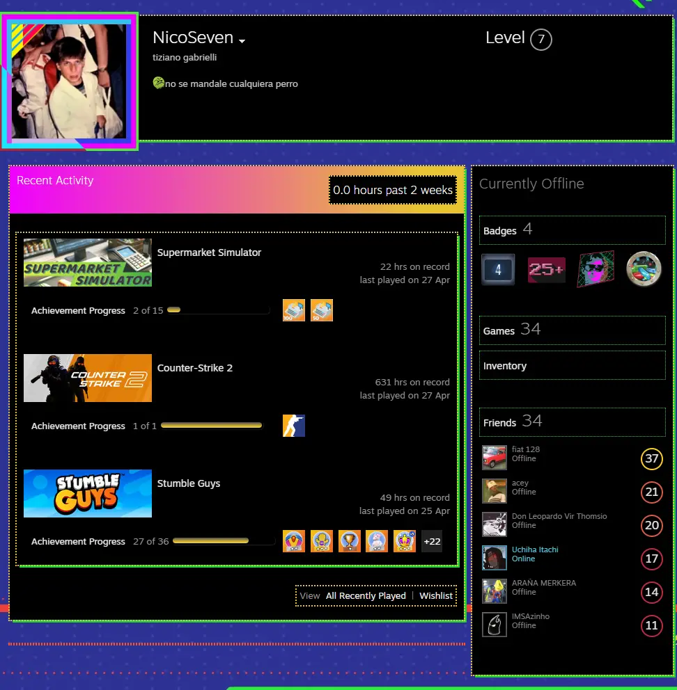Click the real name tiziano gabrielli
Viewport: 677px width, 690px height.
185,58
